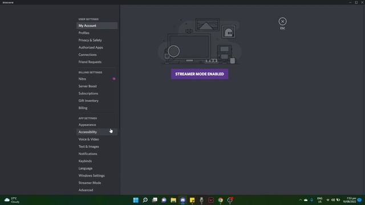Open Voice & Video settings
The image size is (365, 205).
click(97, 139)
